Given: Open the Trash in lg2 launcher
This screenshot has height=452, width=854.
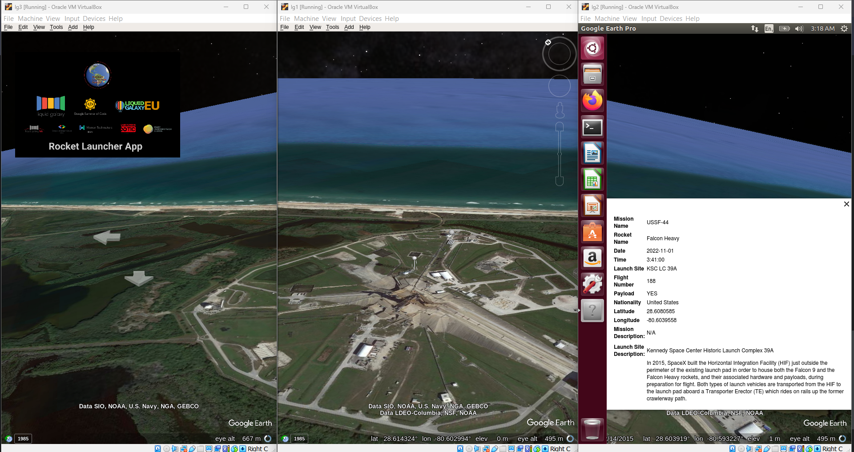Looking at the screenshot, I should coord(592,430).
